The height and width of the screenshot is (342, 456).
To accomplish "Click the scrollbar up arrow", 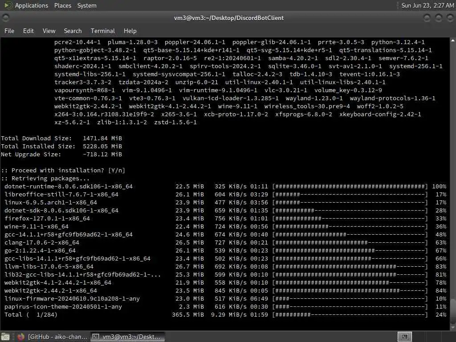I will [x=453, y=41].
